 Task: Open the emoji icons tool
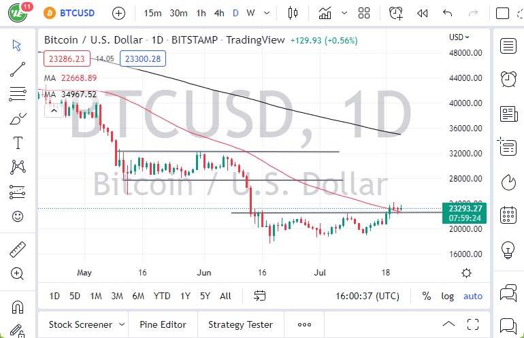tap(18, 217)
